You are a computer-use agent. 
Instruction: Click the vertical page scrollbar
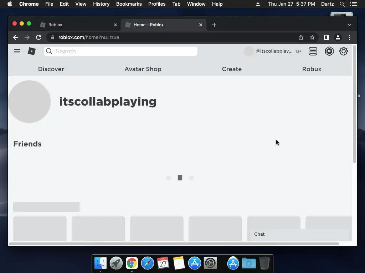click(355, 105)
